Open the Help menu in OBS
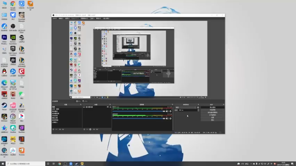 coord(98,18)
